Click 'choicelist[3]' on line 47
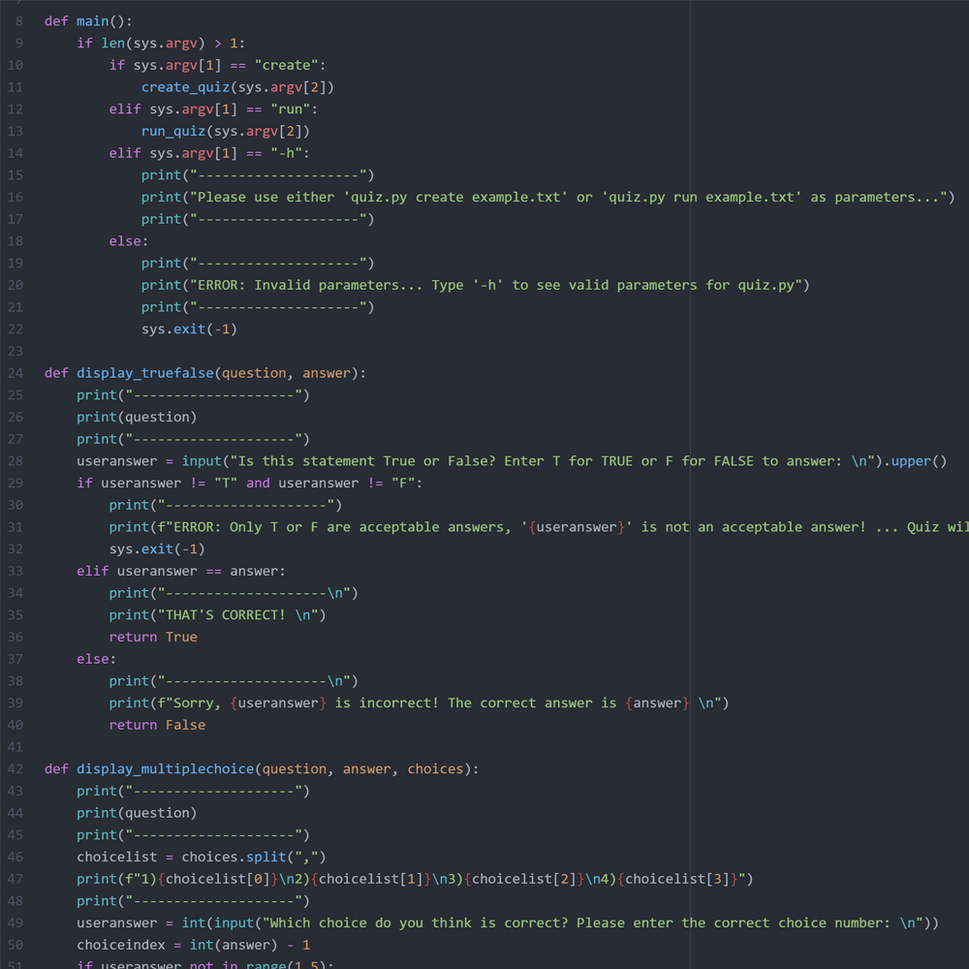The height and width of the screenshot is (969, 969). click(677, 880)
